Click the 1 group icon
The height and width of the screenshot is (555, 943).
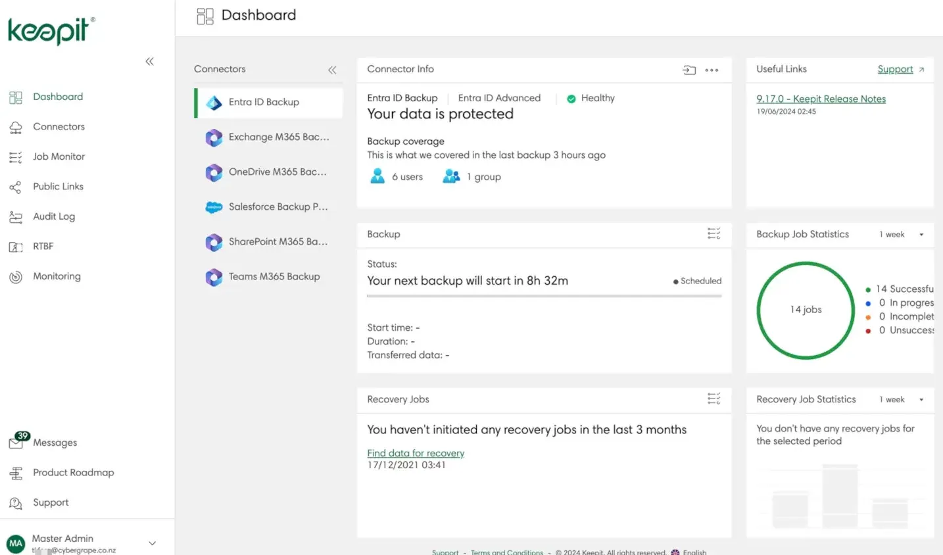tap(451, 176)
